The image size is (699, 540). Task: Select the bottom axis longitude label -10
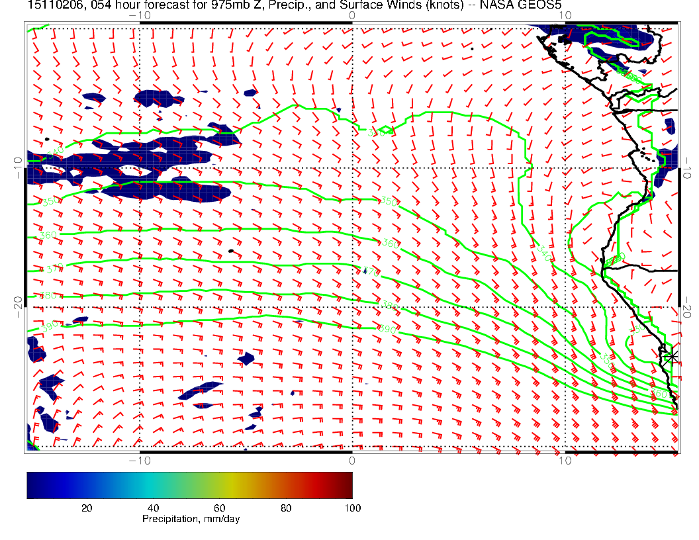coord(140,459)
